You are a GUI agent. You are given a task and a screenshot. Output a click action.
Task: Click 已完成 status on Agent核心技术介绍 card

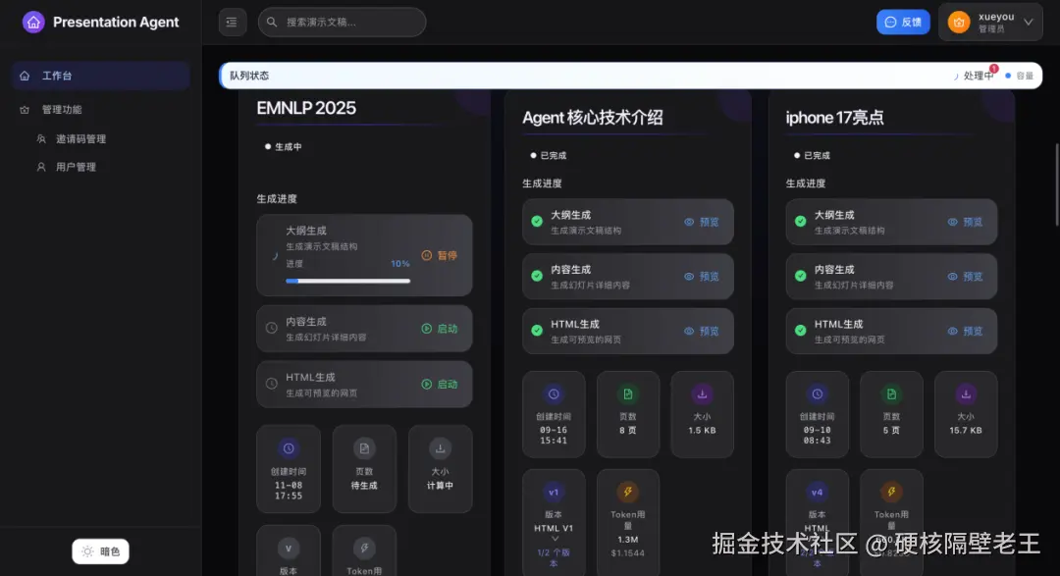pyautogui.click(x=549, y=155)
